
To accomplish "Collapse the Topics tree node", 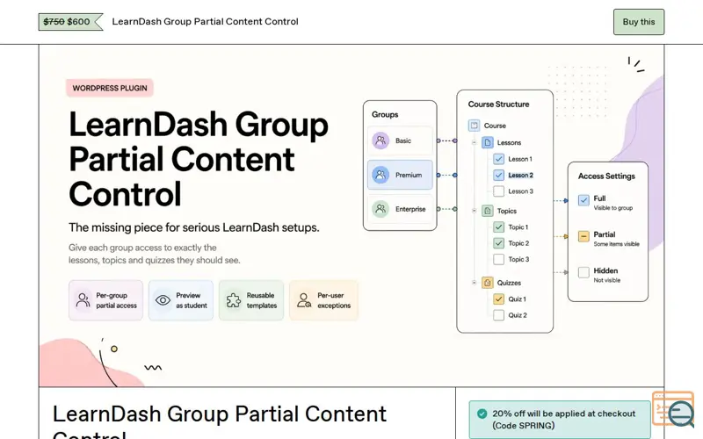I will (474, 211).
